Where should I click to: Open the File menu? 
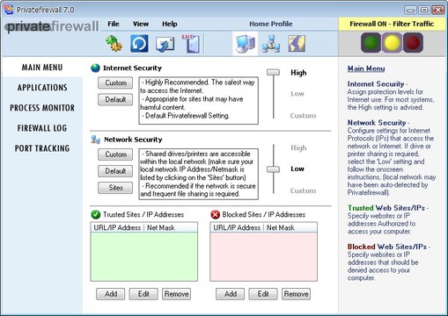tap(114, 24)
